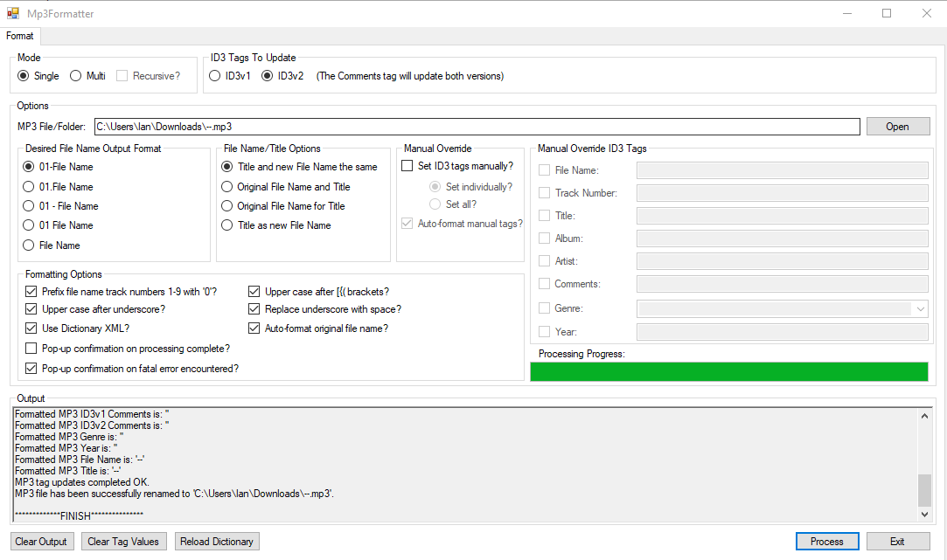The width and height of the screenshot is (947, 560).
Task: Click Clear Tag Values button
Action: click(x=123, y=542)
